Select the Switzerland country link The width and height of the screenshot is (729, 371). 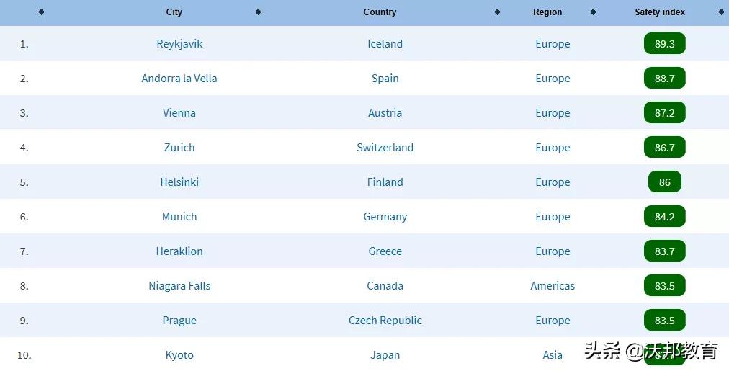pyautogui.click(x=385, y=148)
